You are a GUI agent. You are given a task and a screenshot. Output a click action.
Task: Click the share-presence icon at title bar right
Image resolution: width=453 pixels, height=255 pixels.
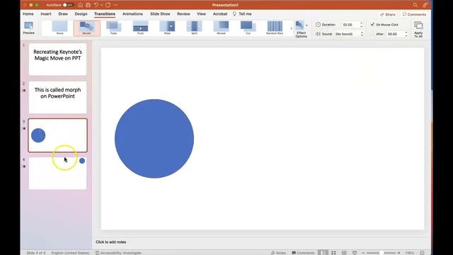pos(425,5)
